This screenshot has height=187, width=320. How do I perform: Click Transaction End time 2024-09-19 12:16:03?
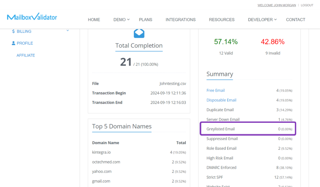click(168, 102)
